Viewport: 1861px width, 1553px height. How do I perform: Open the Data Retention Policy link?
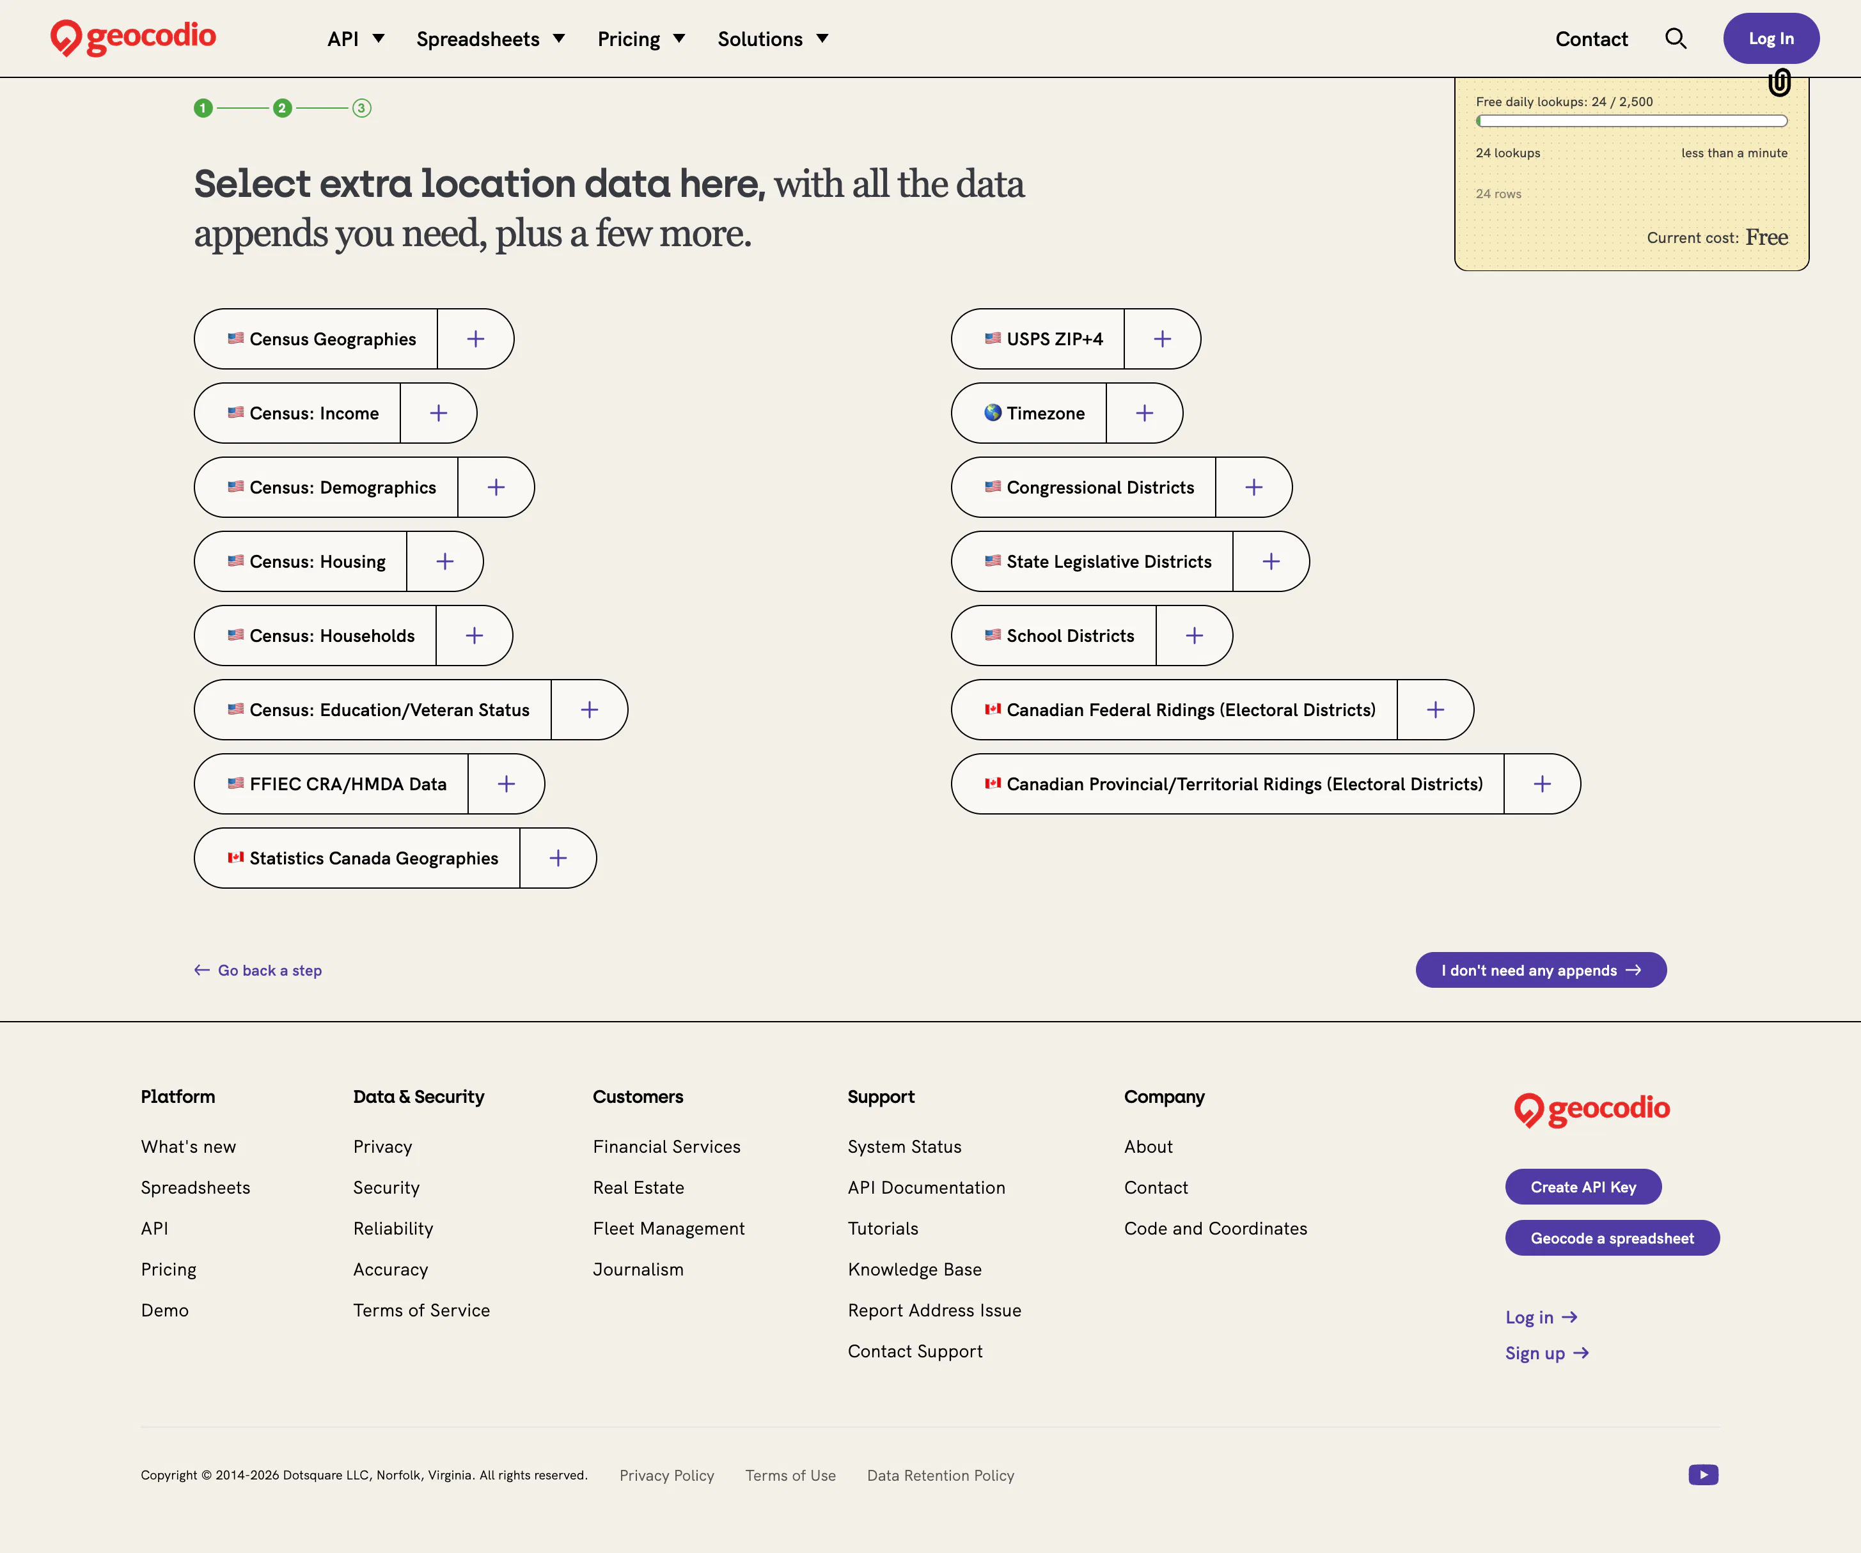[940, 1476]
